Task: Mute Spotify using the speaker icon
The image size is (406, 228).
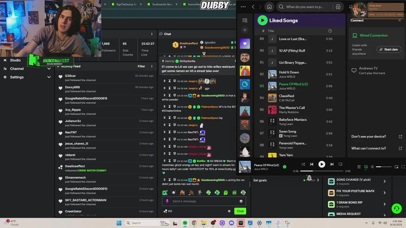Action: (372, 167)
